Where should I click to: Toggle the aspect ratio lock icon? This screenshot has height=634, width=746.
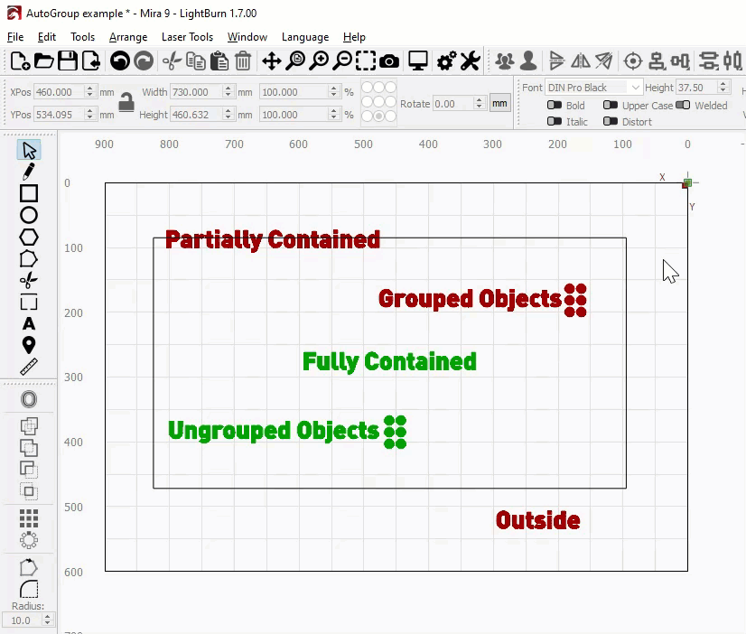coord(126,103)
